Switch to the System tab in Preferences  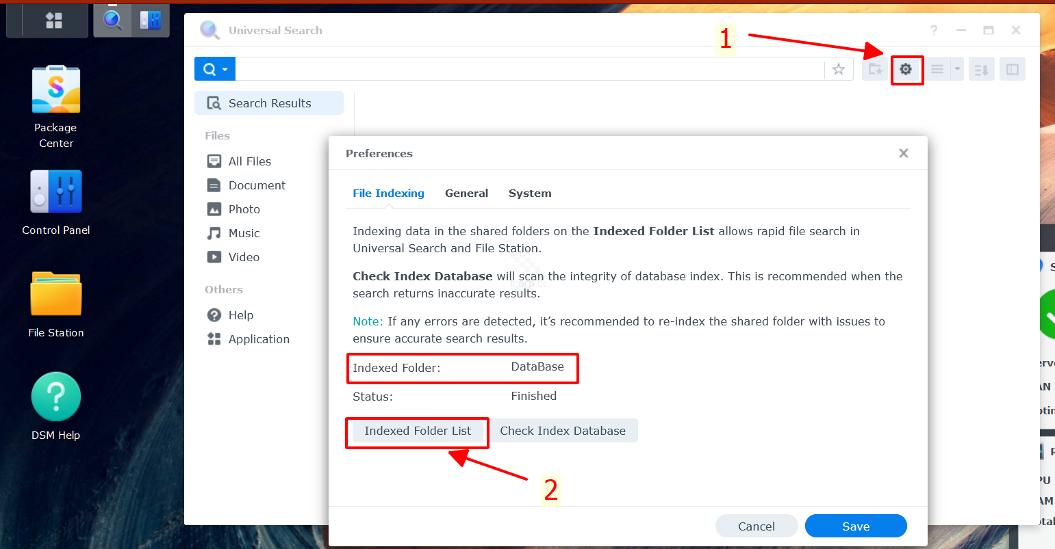pos(529,193)
